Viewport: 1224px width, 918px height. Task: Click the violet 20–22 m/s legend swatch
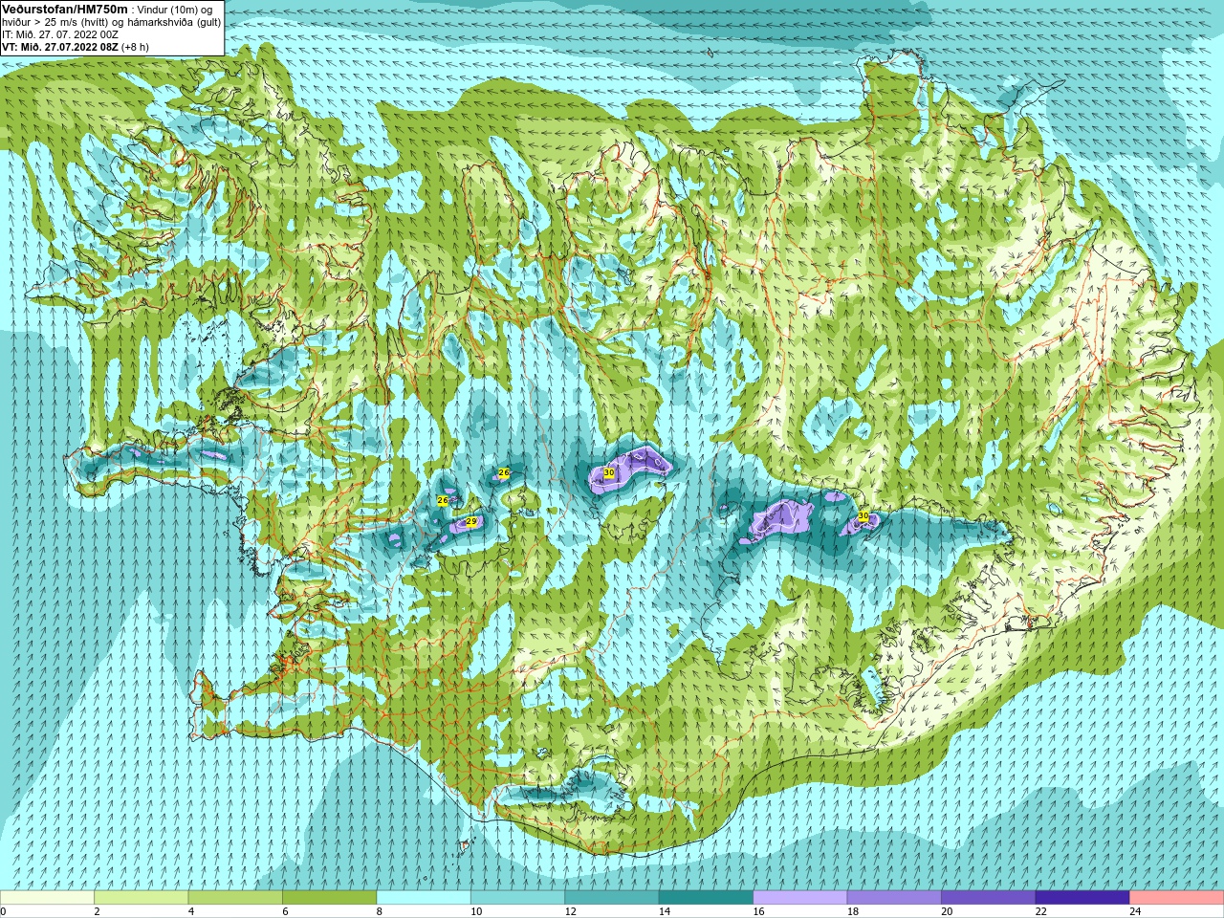point(989,898)
